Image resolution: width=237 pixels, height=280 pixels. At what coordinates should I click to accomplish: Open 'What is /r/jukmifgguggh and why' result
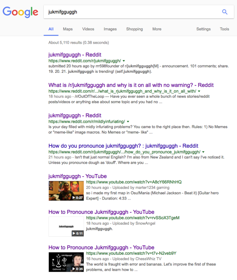pos(131,85)
